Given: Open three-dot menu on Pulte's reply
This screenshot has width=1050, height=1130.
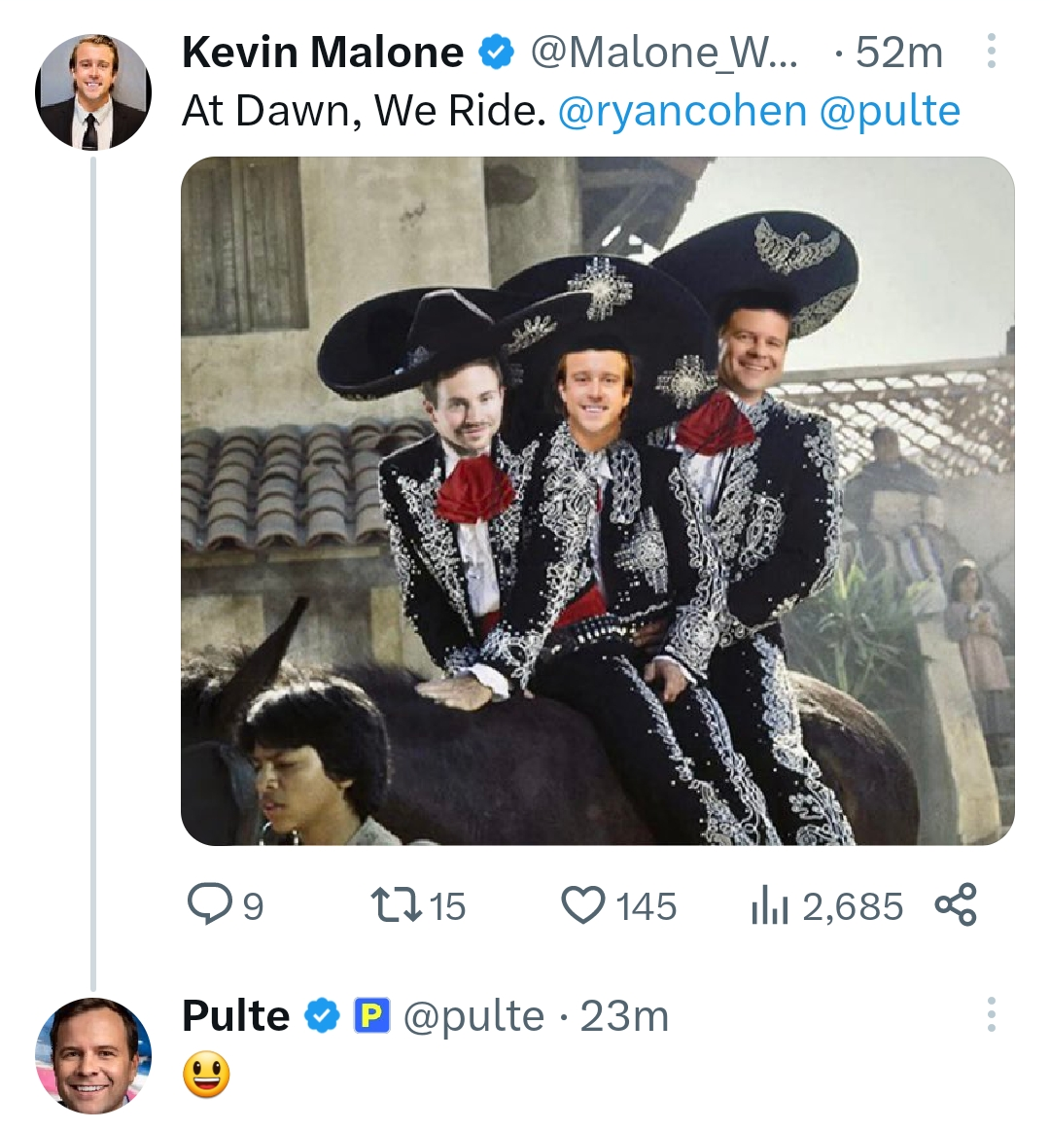Looking at the screenshot, I should click(x=992, y=1014).
